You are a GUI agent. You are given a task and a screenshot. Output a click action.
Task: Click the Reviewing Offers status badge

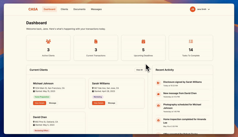pos(41,131)
